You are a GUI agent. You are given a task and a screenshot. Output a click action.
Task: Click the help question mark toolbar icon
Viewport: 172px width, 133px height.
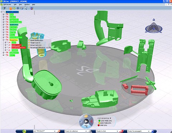(4, 8)
